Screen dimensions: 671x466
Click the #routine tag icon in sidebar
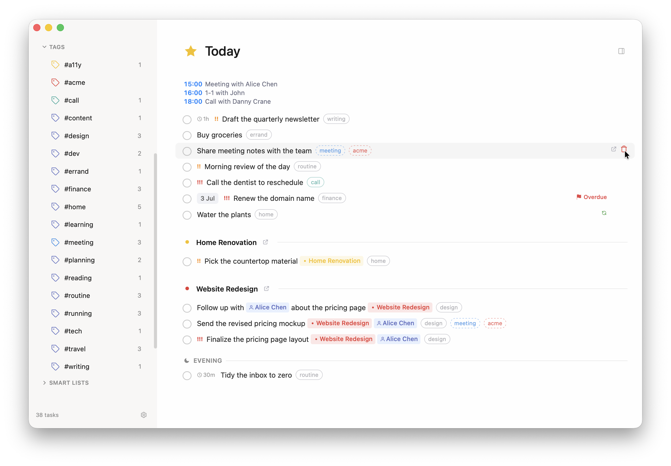click(x=55, y=296)
